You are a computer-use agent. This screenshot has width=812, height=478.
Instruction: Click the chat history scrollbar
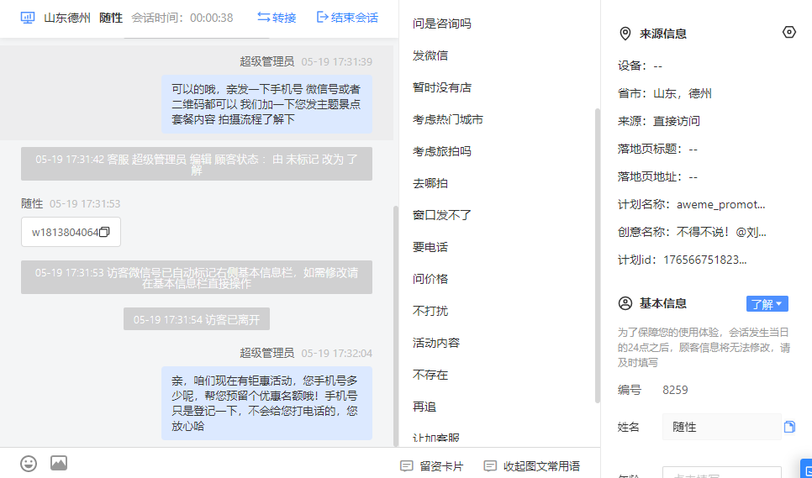tap(396, 326)
